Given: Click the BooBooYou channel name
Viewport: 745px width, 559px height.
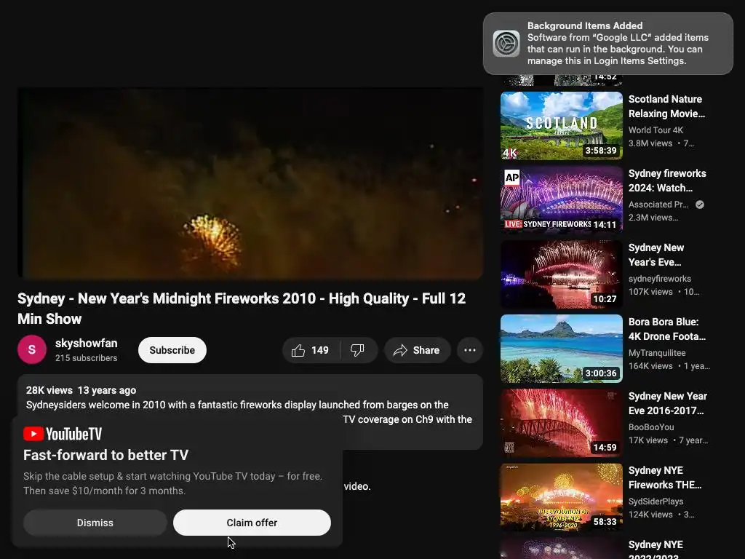Looking at the screenshot, I should [651, 427].
